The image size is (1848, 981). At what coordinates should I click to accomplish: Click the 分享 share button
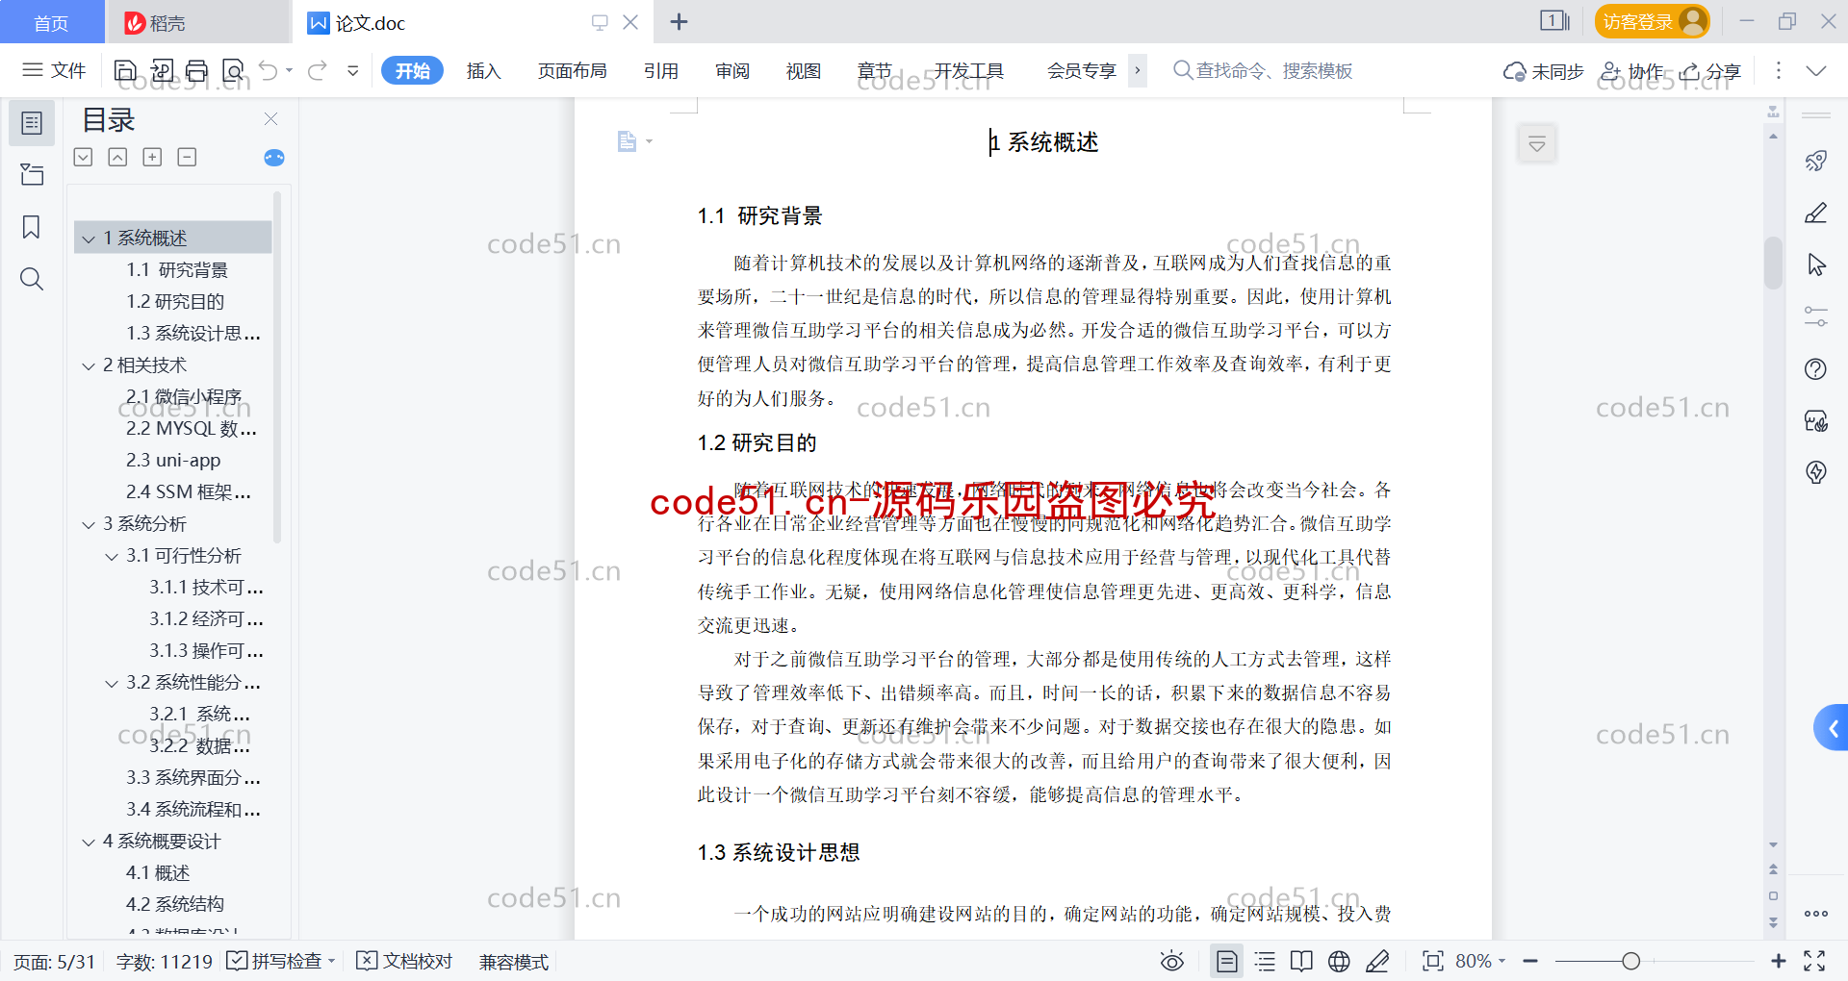1710,71
